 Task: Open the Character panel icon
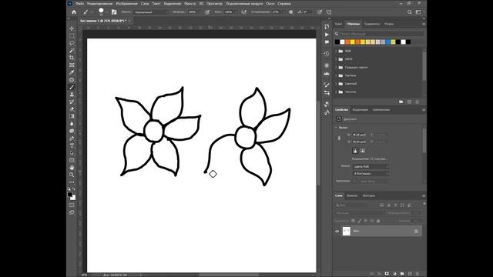[x=327, y=112]
